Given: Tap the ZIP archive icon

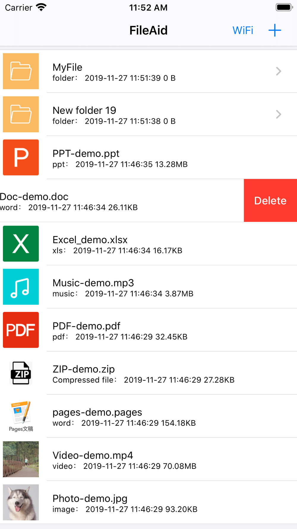Looking at the screenshot, I should [x=21, y=373].
